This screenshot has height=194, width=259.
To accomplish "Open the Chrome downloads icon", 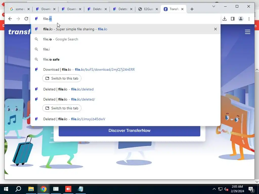I will (x=225, y=19).
